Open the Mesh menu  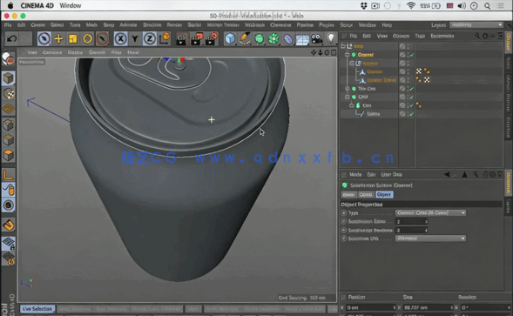[91, 25]
